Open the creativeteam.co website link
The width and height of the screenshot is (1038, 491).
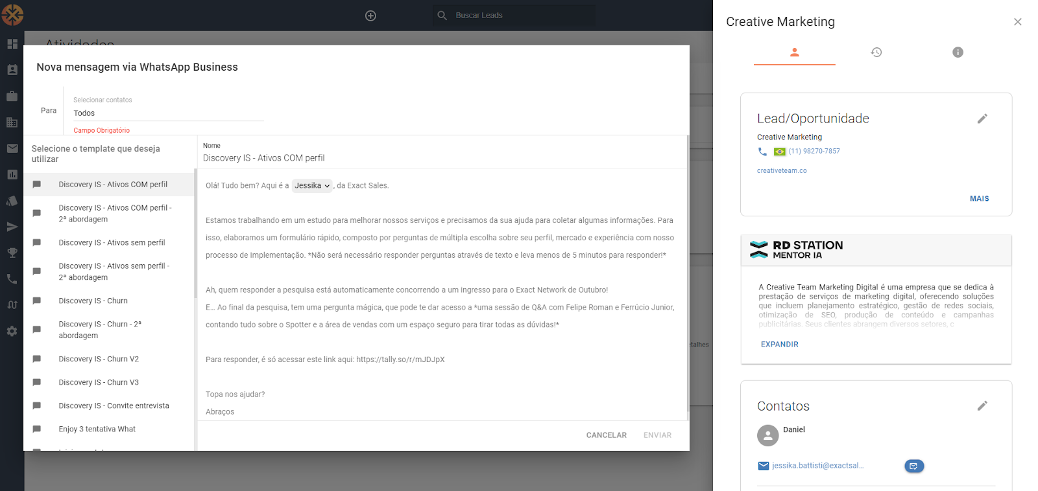point(782,171)
